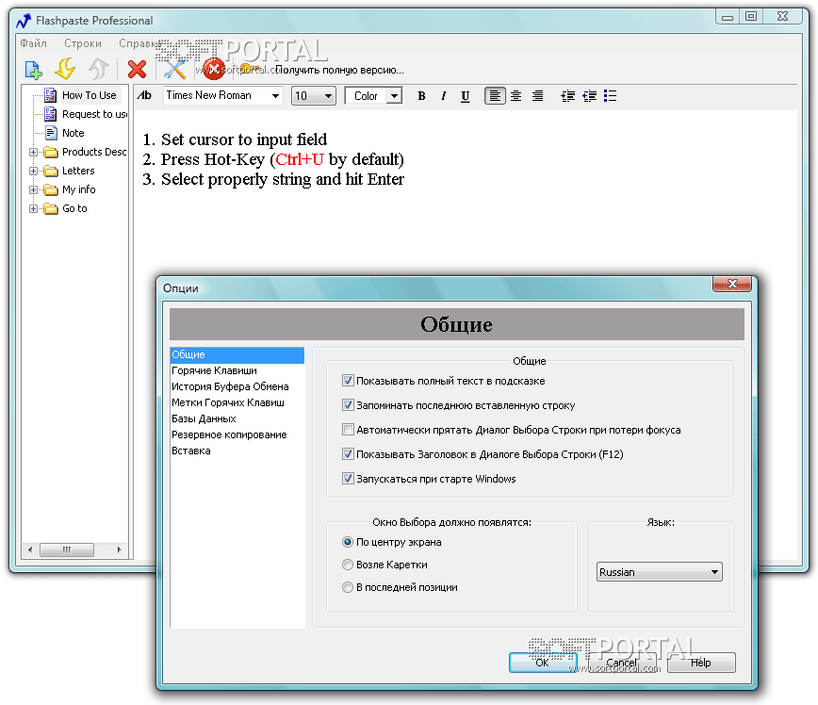This screenshot has width=818, height=705.
Task: Click the tree scrollbar left arrow
Action: click(x=30, y=549)
